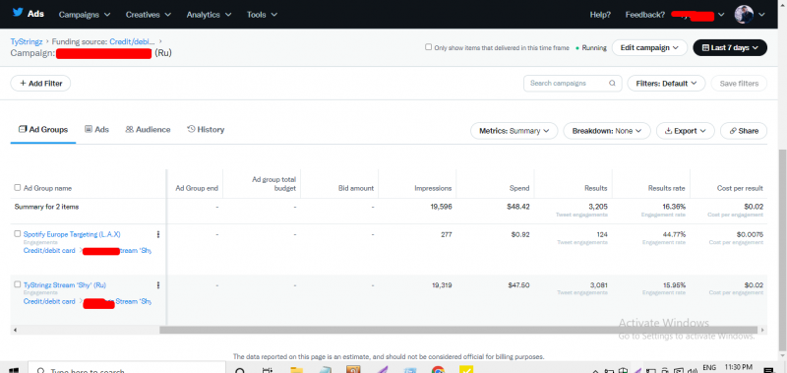
Task: Open the Export dropdown
Action: coord(685,131)
